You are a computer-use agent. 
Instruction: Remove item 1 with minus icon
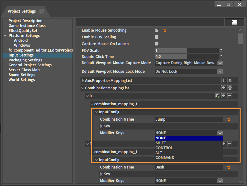click(x=230, y=143)
